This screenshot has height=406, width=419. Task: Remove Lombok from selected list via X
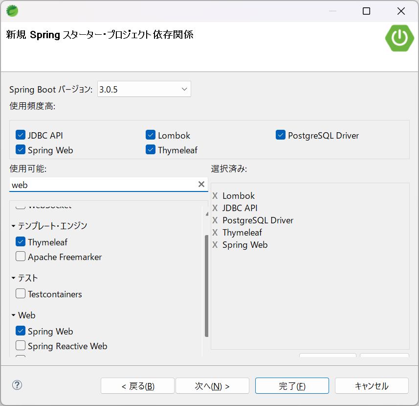click(x=215, y=196)
